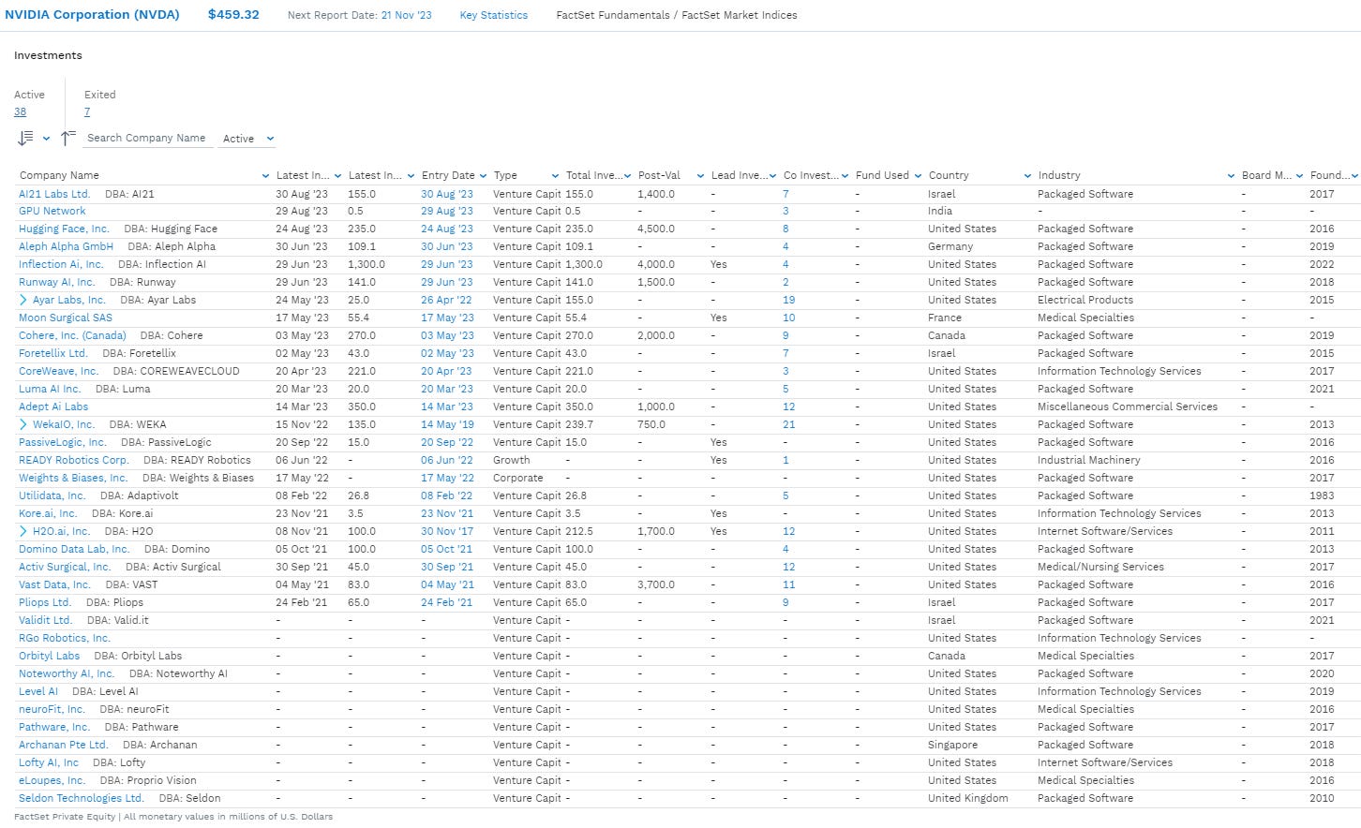Screen dimensions: 1361x828
Task: Open the GPU Network company link
Action: tap(52, 211)
